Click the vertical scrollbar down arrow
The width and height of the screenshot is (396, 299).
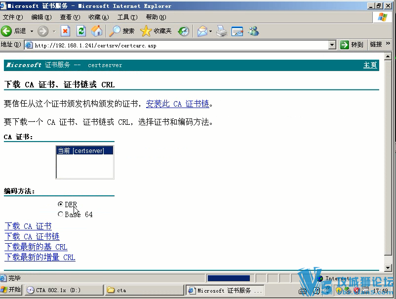388,267
